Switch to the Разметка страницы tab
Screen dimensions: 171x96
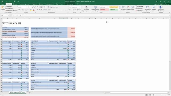tap(24, 4)
